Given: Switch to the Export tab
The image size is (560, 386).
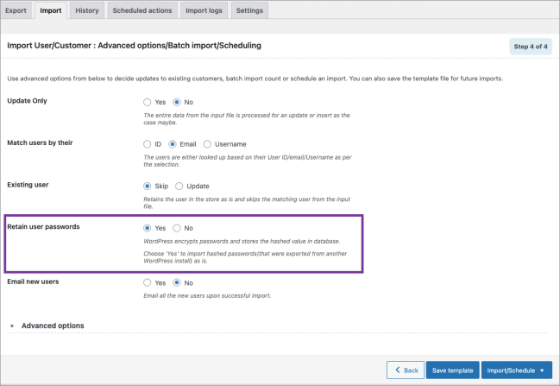Looking at the screenshot, I should tap(16, 10).
